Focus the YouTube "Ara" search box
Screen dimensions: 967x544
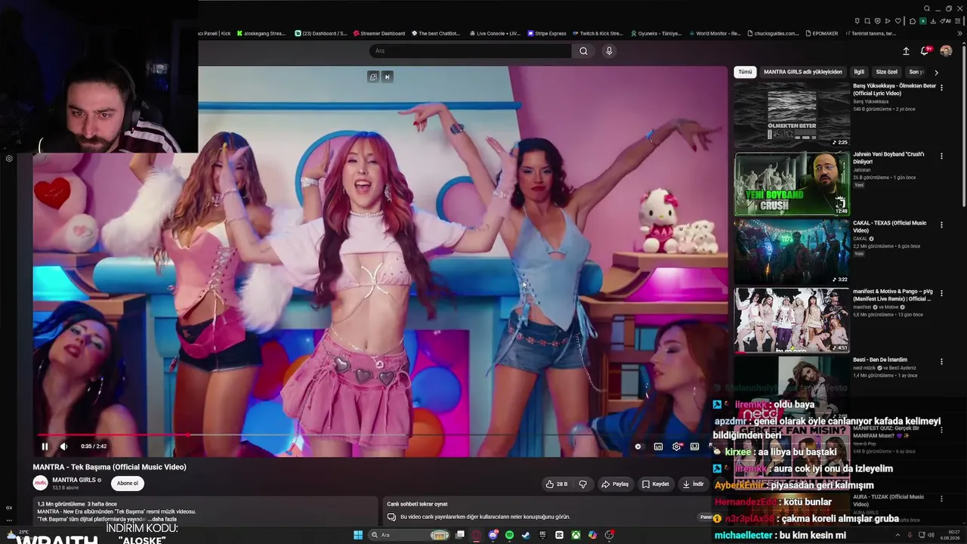471,51
